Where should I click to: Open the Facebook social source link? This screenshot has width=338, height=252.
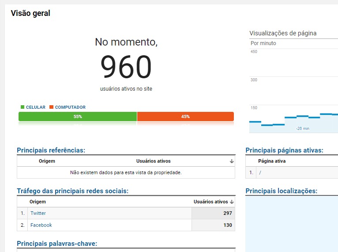coord(41,225)
